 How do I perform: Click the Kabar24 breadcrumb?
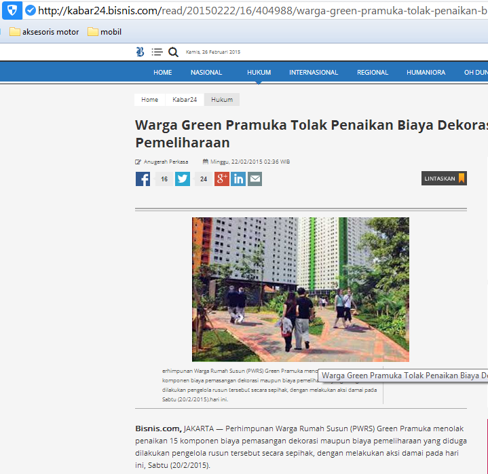pos(185,100)
